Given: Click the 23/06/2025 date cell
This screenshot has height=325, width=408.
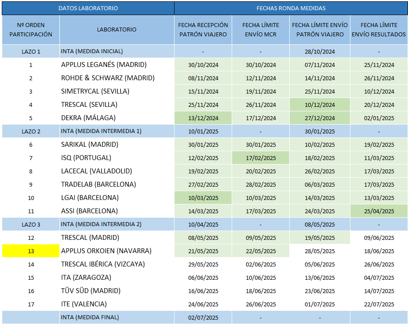Looking at the screenshot, I should tap(320, 290).
